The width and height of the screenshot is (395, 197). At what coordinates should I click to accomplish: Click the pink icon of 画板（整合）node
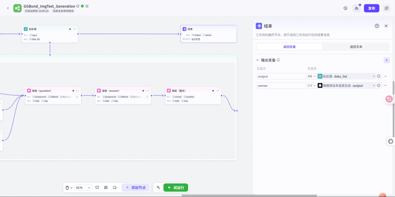(169, 91)
